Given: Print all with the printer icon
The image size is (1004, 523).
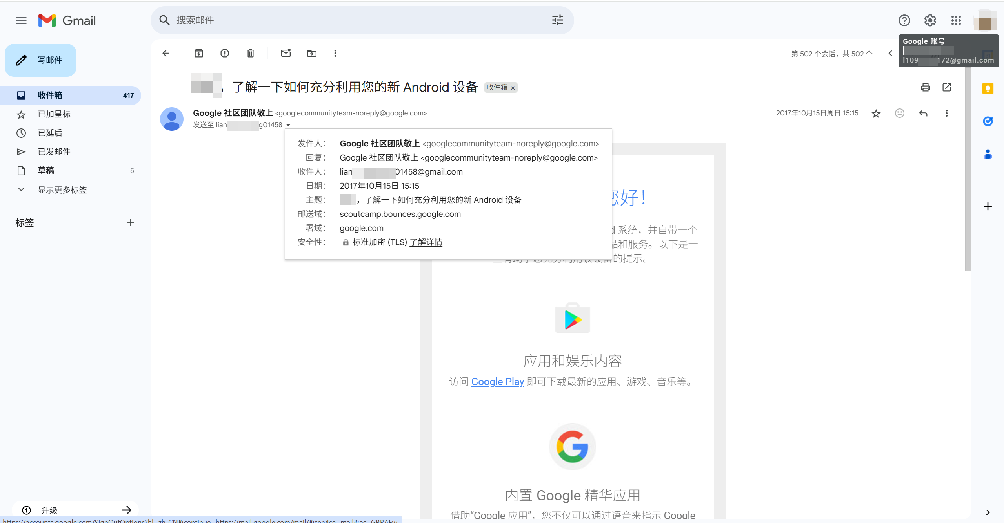Looking at the screenshot, I should click(x=926, y=87).
